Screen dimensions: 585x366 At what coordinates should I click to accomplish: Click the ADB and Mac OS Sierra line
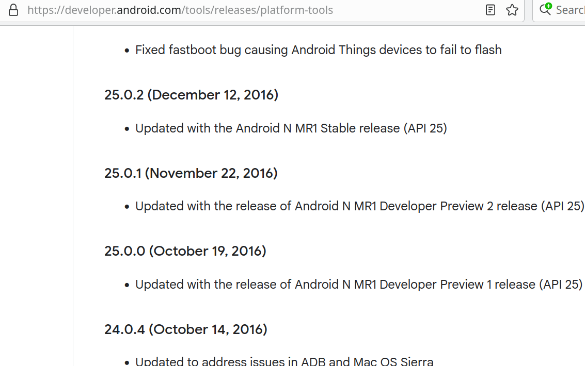[284, 361]
